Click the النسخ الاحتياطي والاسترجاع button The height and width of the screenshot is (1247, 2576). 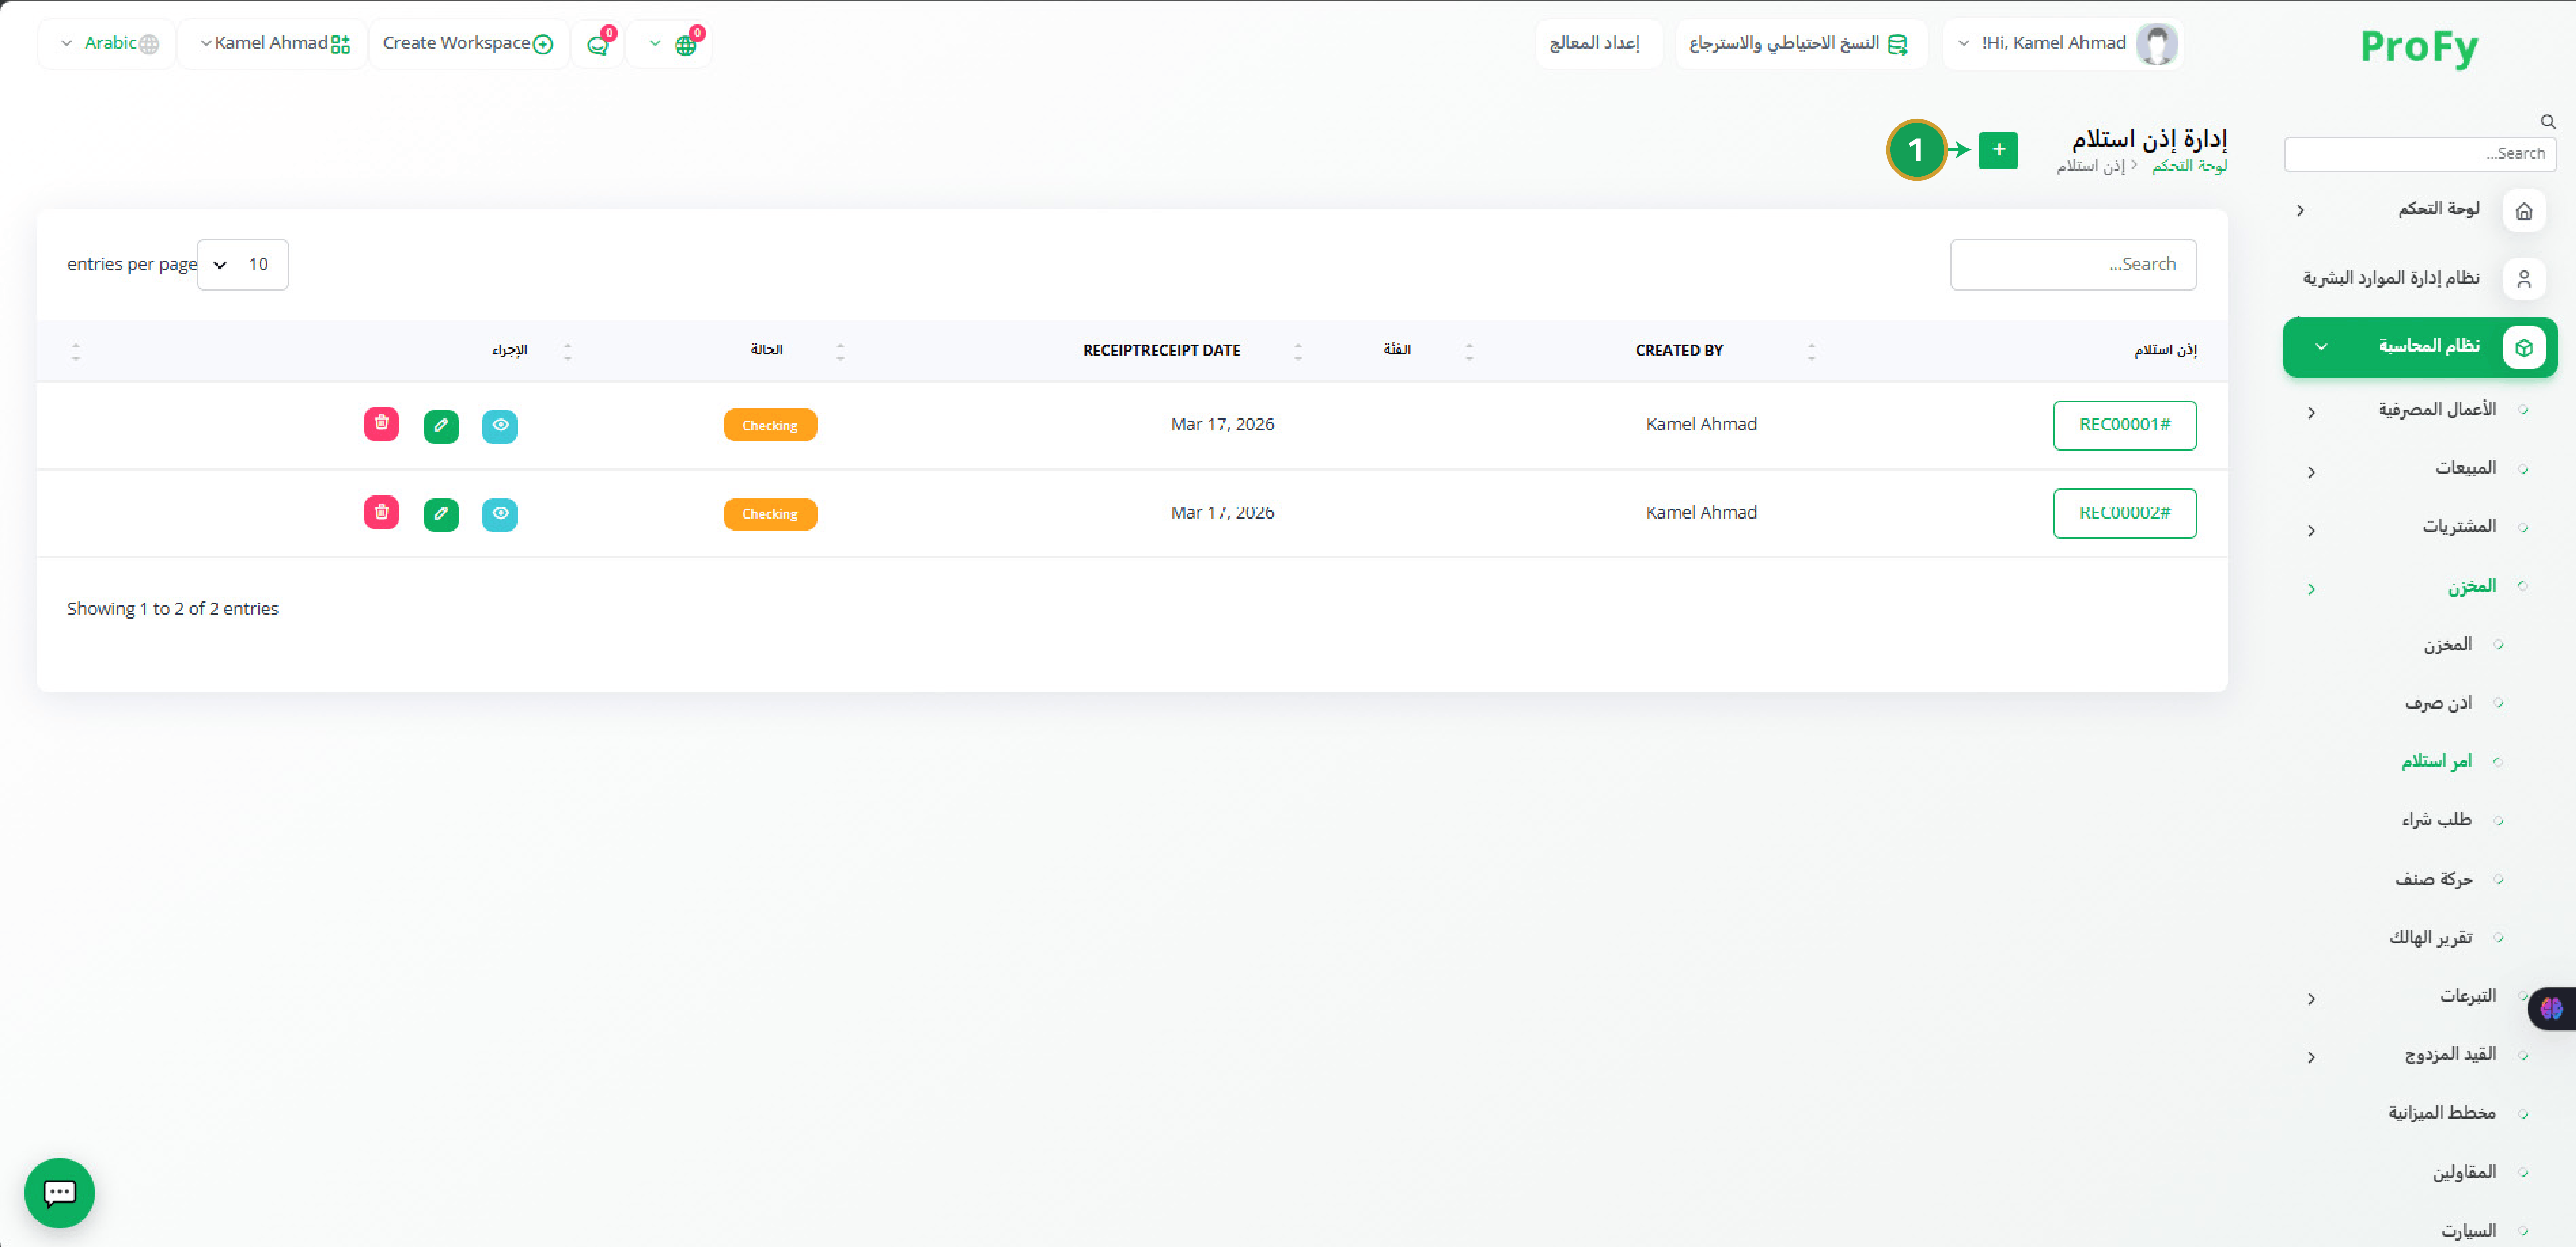click(x=1800, y=44)
